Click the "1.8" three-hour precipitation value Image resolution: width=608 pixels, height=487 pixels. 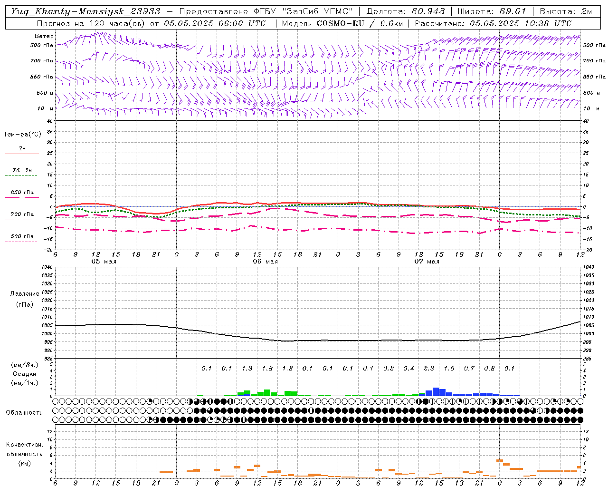coord(267,369)
